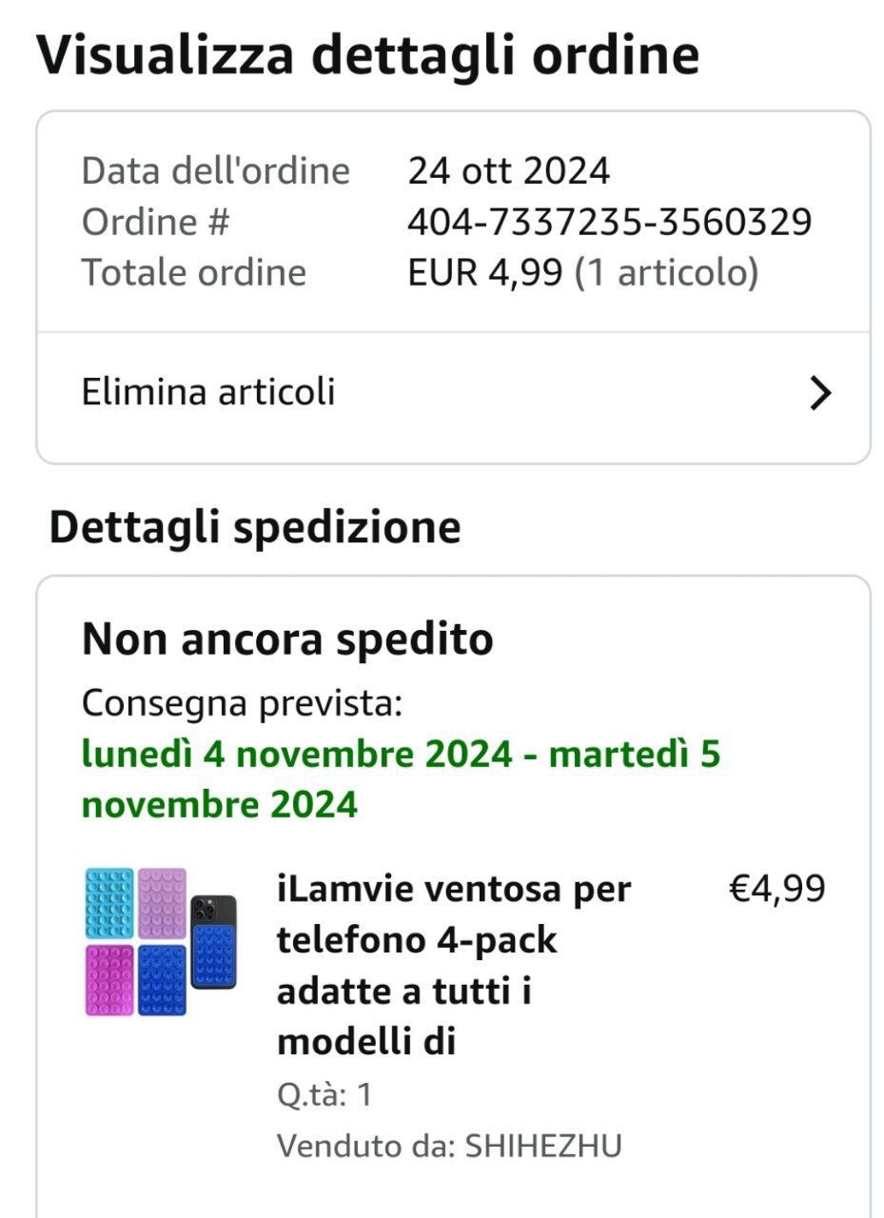The width and height of the screenshot is (884, 1218).
Task: Tap the item price €4,99
Action: pos(776,890)
